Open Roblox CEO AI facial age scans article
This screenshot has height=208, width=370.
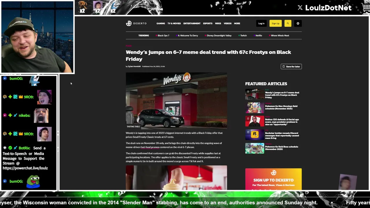[x=282, y=122]
